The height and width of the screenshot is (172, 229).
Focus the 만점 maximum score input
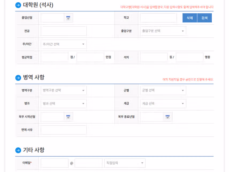(90, 57)
